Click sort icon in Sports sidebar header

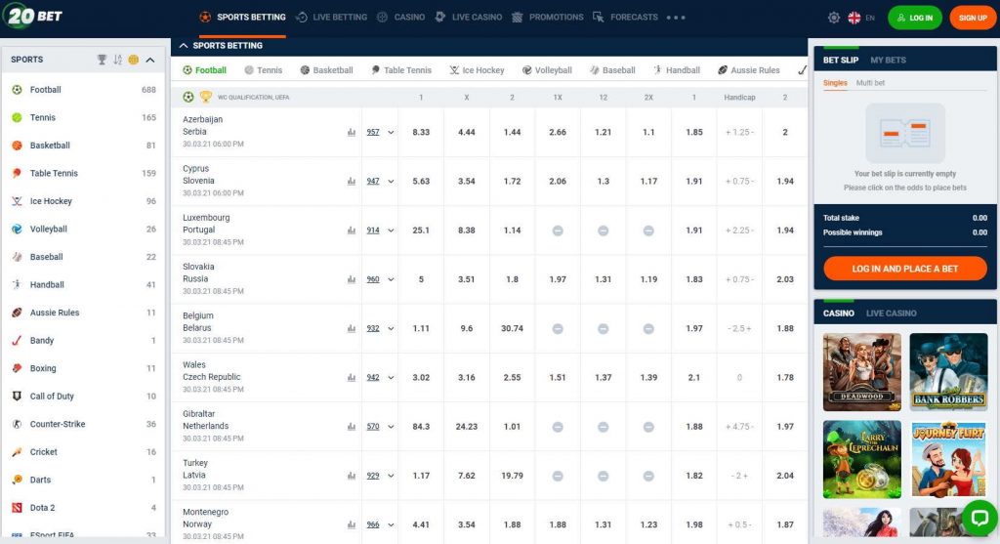117,60
